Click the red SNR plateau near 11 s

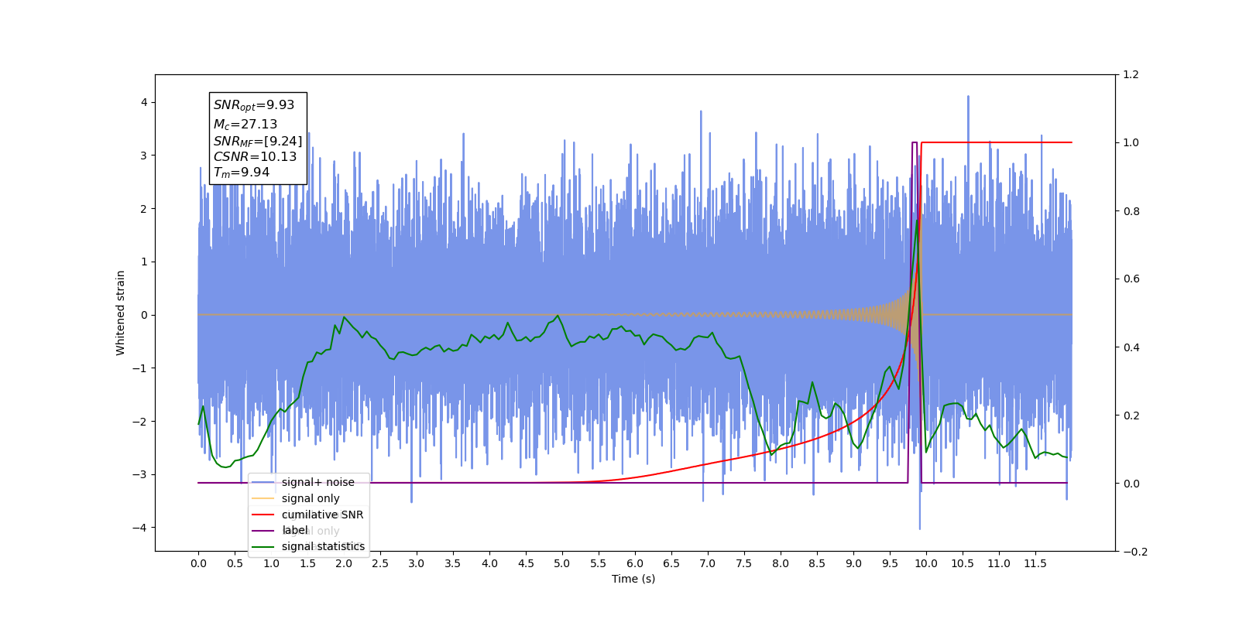(x=999, y=142)
